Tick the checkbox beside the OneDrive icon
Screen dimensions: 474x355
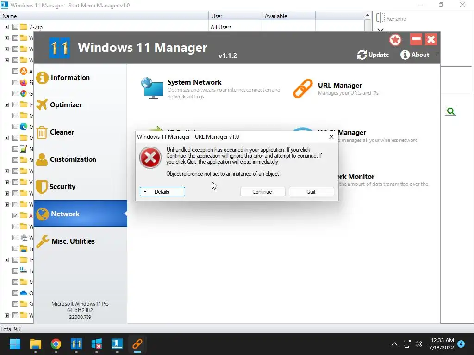[x=15, y=293]
